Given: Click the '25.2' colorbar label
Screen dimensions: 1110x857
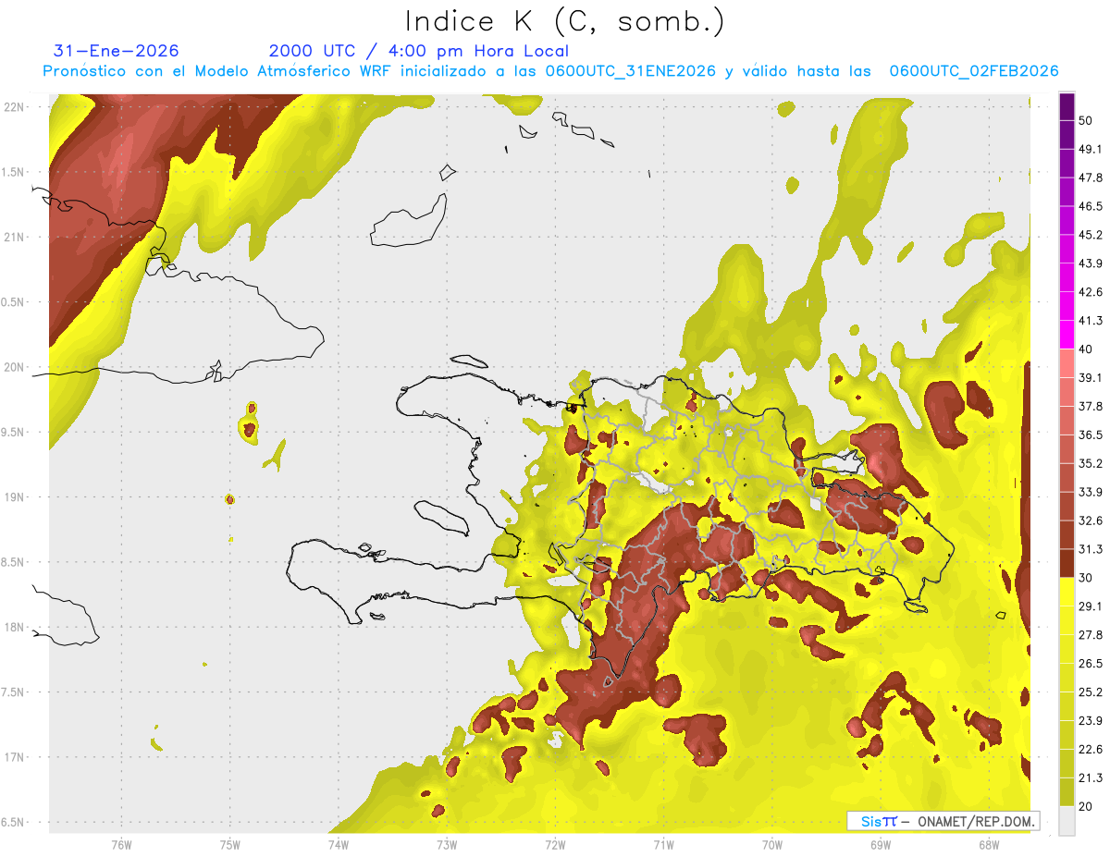Looking at the screenshot, I should [1091, 692].
